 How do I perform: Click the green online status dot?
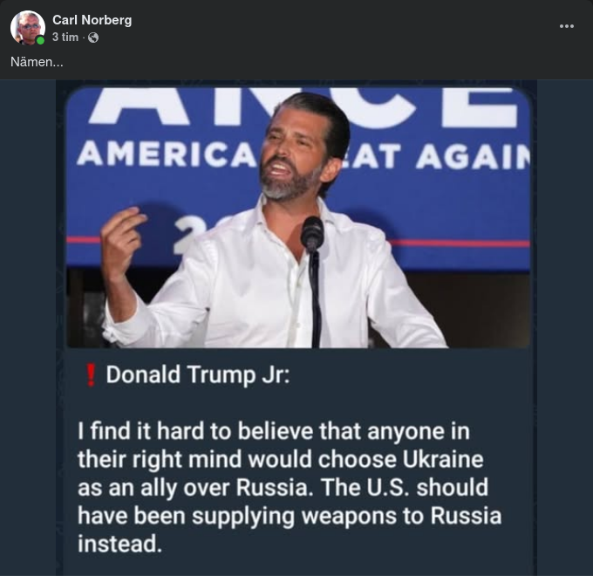(40, 40)
